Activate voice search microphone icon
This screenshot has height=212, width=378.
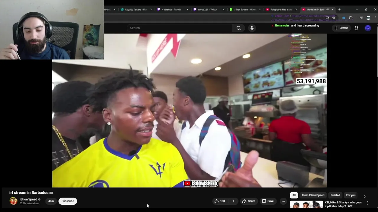(x=252, y=28)
